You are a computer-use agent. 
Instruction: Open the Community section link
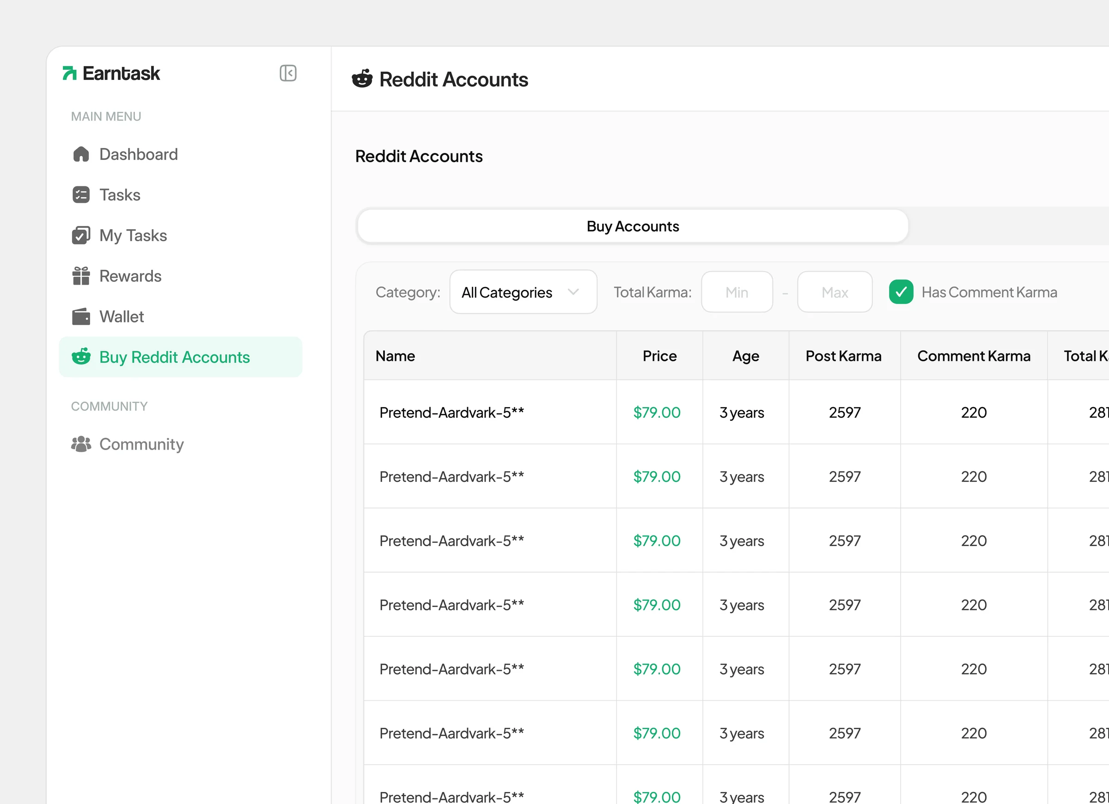pos(180,444)
